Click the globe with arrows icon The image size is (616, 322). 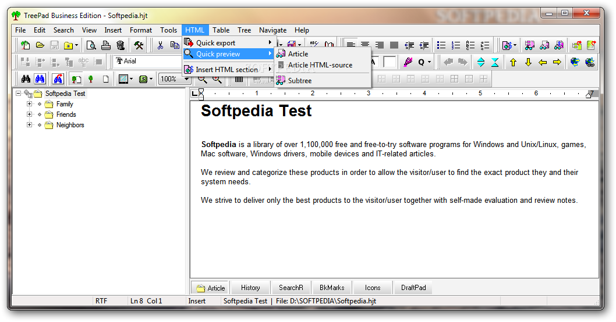tap(575, 62)
